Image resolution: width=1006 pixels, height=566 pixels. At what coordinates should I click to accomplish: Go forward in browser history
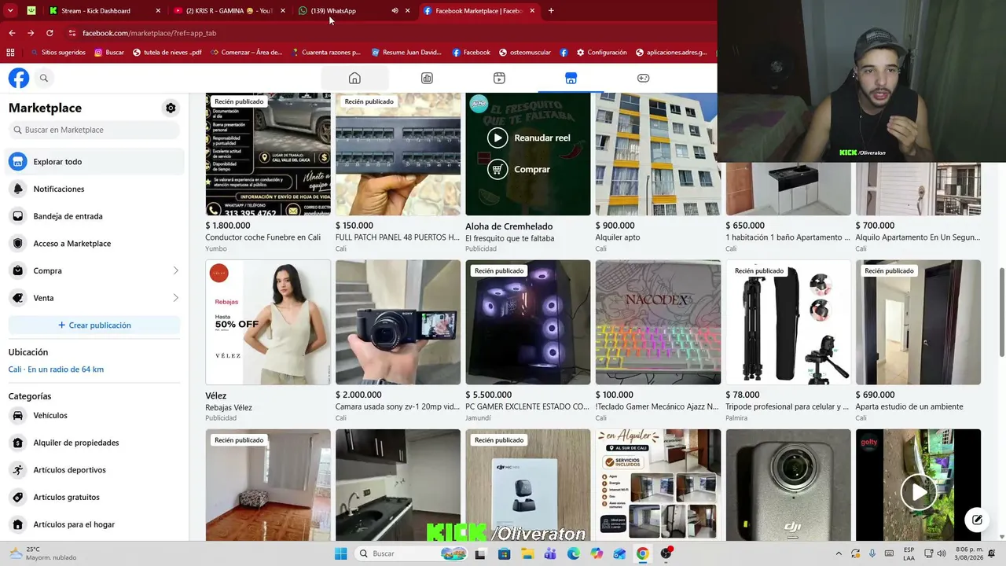point(31,33)
